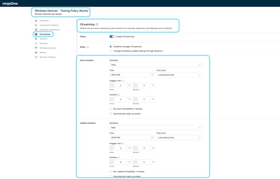
Task: Increase Update schedule Duration hours
Action: (x=130, y=162)
